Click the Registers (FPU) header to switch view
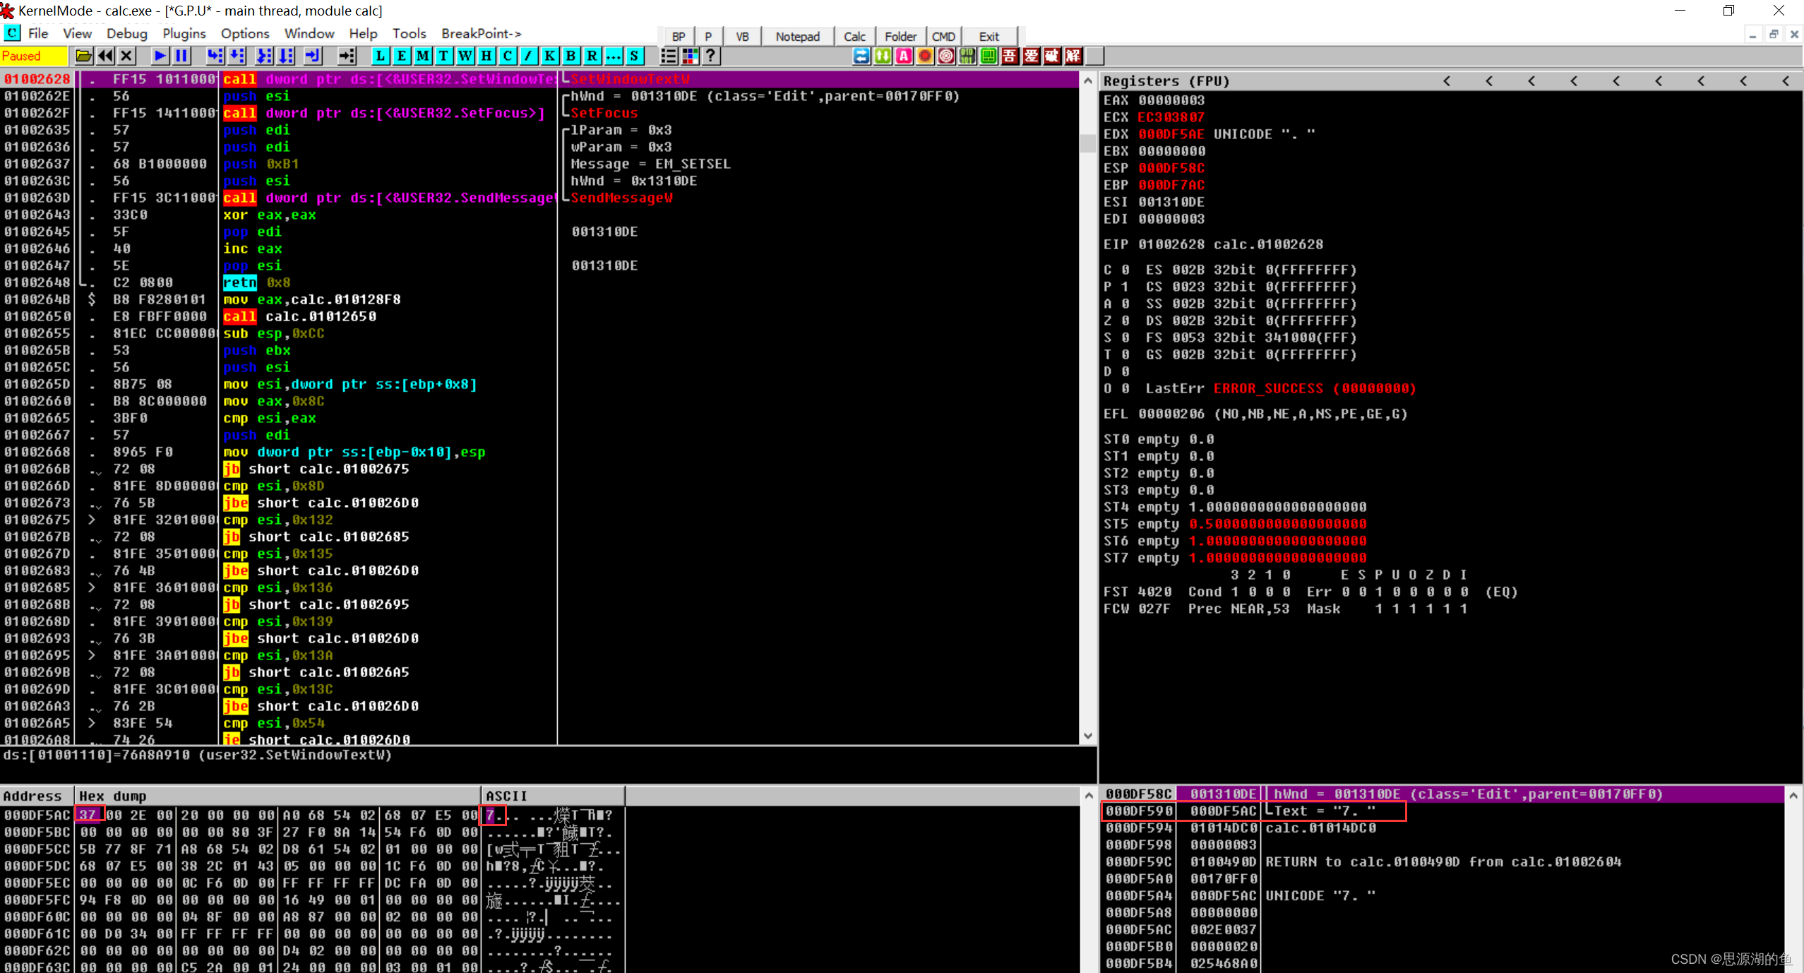The image size is (1804, 973). [x=1166, y=80]
